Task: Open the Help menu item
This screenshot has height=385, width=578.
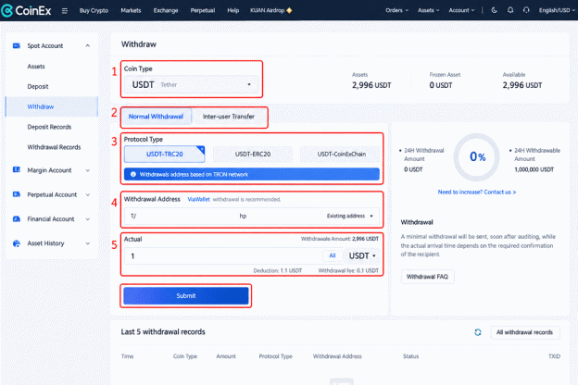Action: tap(233, 10)
